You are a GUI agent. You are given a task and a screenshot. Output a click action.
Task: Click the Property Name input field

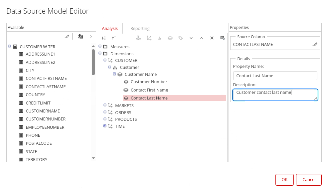pyautogui.click(x=275, y=76)
